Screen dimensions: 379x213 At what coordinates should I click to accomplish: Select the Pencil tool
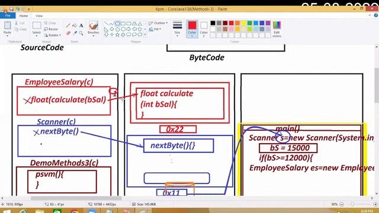[x=69, y=25]
